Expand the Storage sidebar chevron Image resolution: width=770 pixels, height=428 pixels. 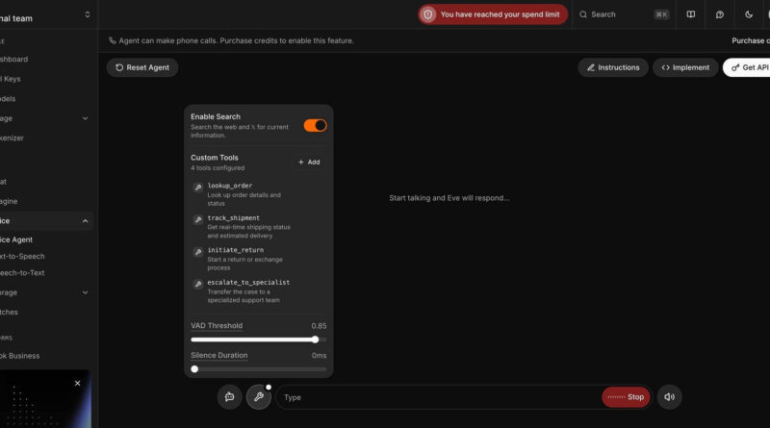coord(85,292)
